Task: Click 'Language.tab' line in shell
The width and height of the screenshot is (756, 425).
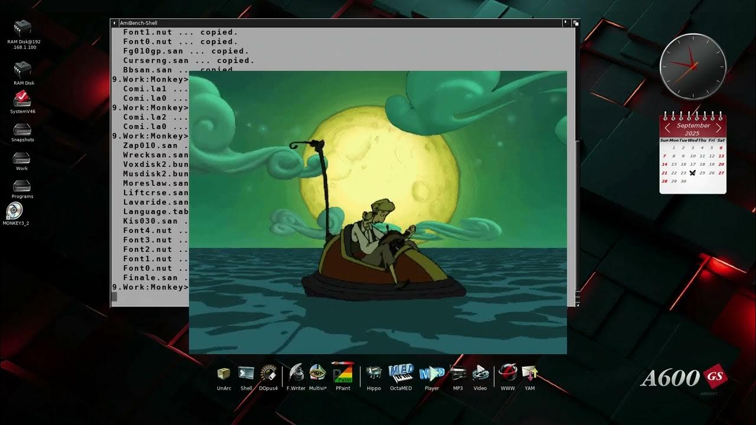Action: click(156, 212)
